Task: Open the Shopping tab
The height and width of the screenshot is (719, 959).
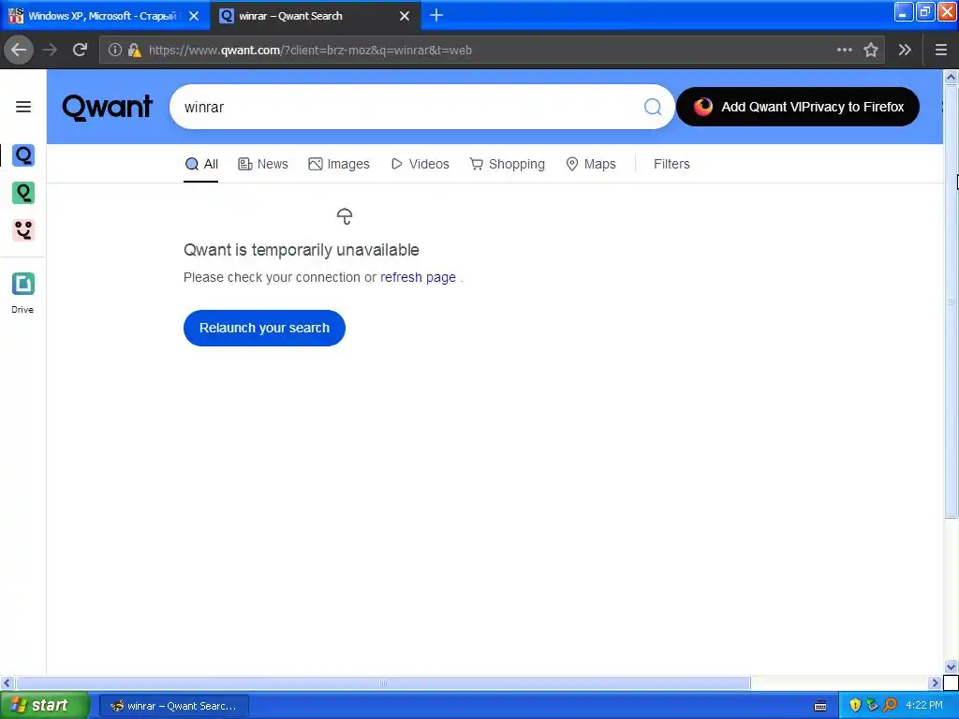Action: [x=507, y=164]
